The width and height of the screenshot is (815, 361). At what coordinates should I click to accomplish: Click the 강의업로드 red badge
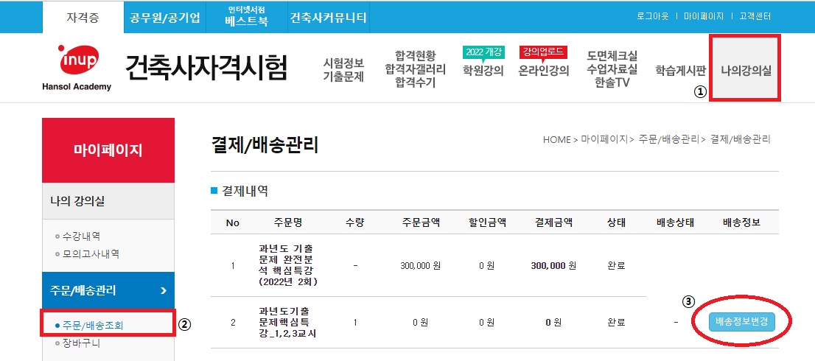click(x=543, y=52)
